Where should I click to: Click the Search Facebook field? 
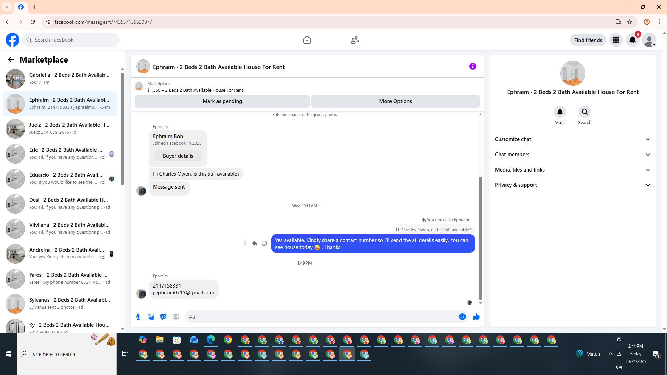[x=71, y=40]
